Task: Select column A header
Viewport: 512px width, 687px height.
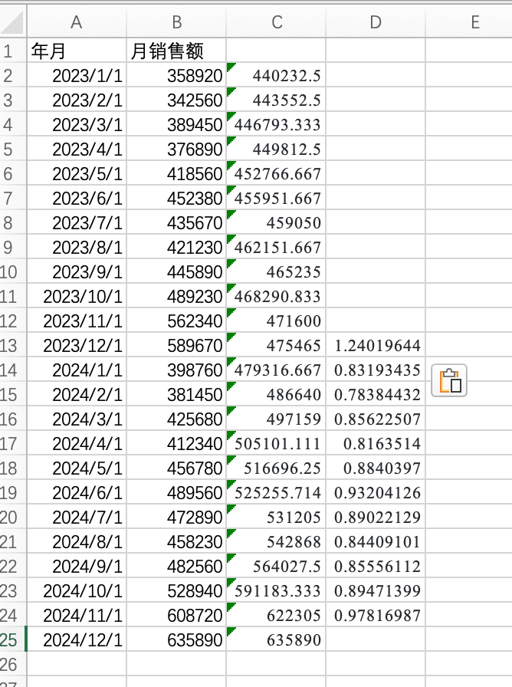Action: (x=76, y=22)
